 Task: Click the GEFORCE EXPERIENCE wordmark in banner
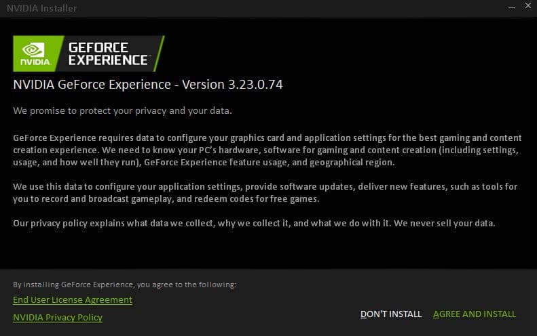[x=108, y=54]
